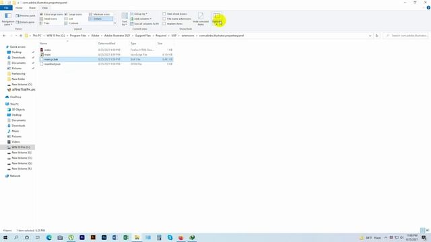Open Adobe Illustrator from the taskbar
Screen dimensions: 431x242
click(93, 237)
